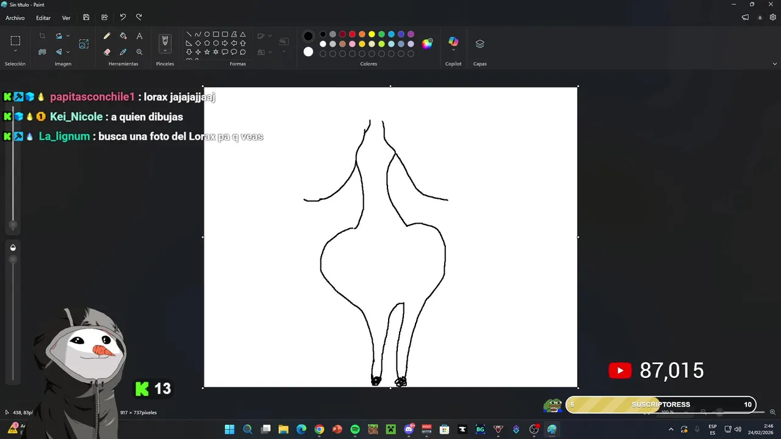The height and width of the screenshot is (439, 781).
Task: Expand the shape outline dropdown
Action: click(x=270, y=36)
